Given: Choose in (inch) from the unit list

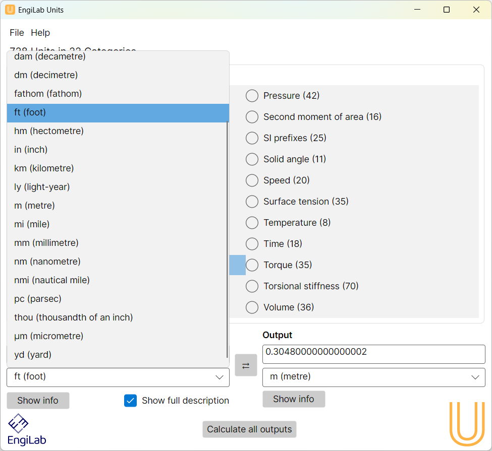Looking at the screenshot, I should 31,150.
